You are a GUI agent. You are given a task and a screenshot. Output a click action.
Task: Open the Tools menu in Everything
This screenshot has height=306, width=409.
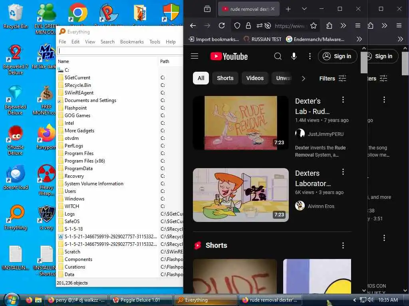click(x=155, y=41)
